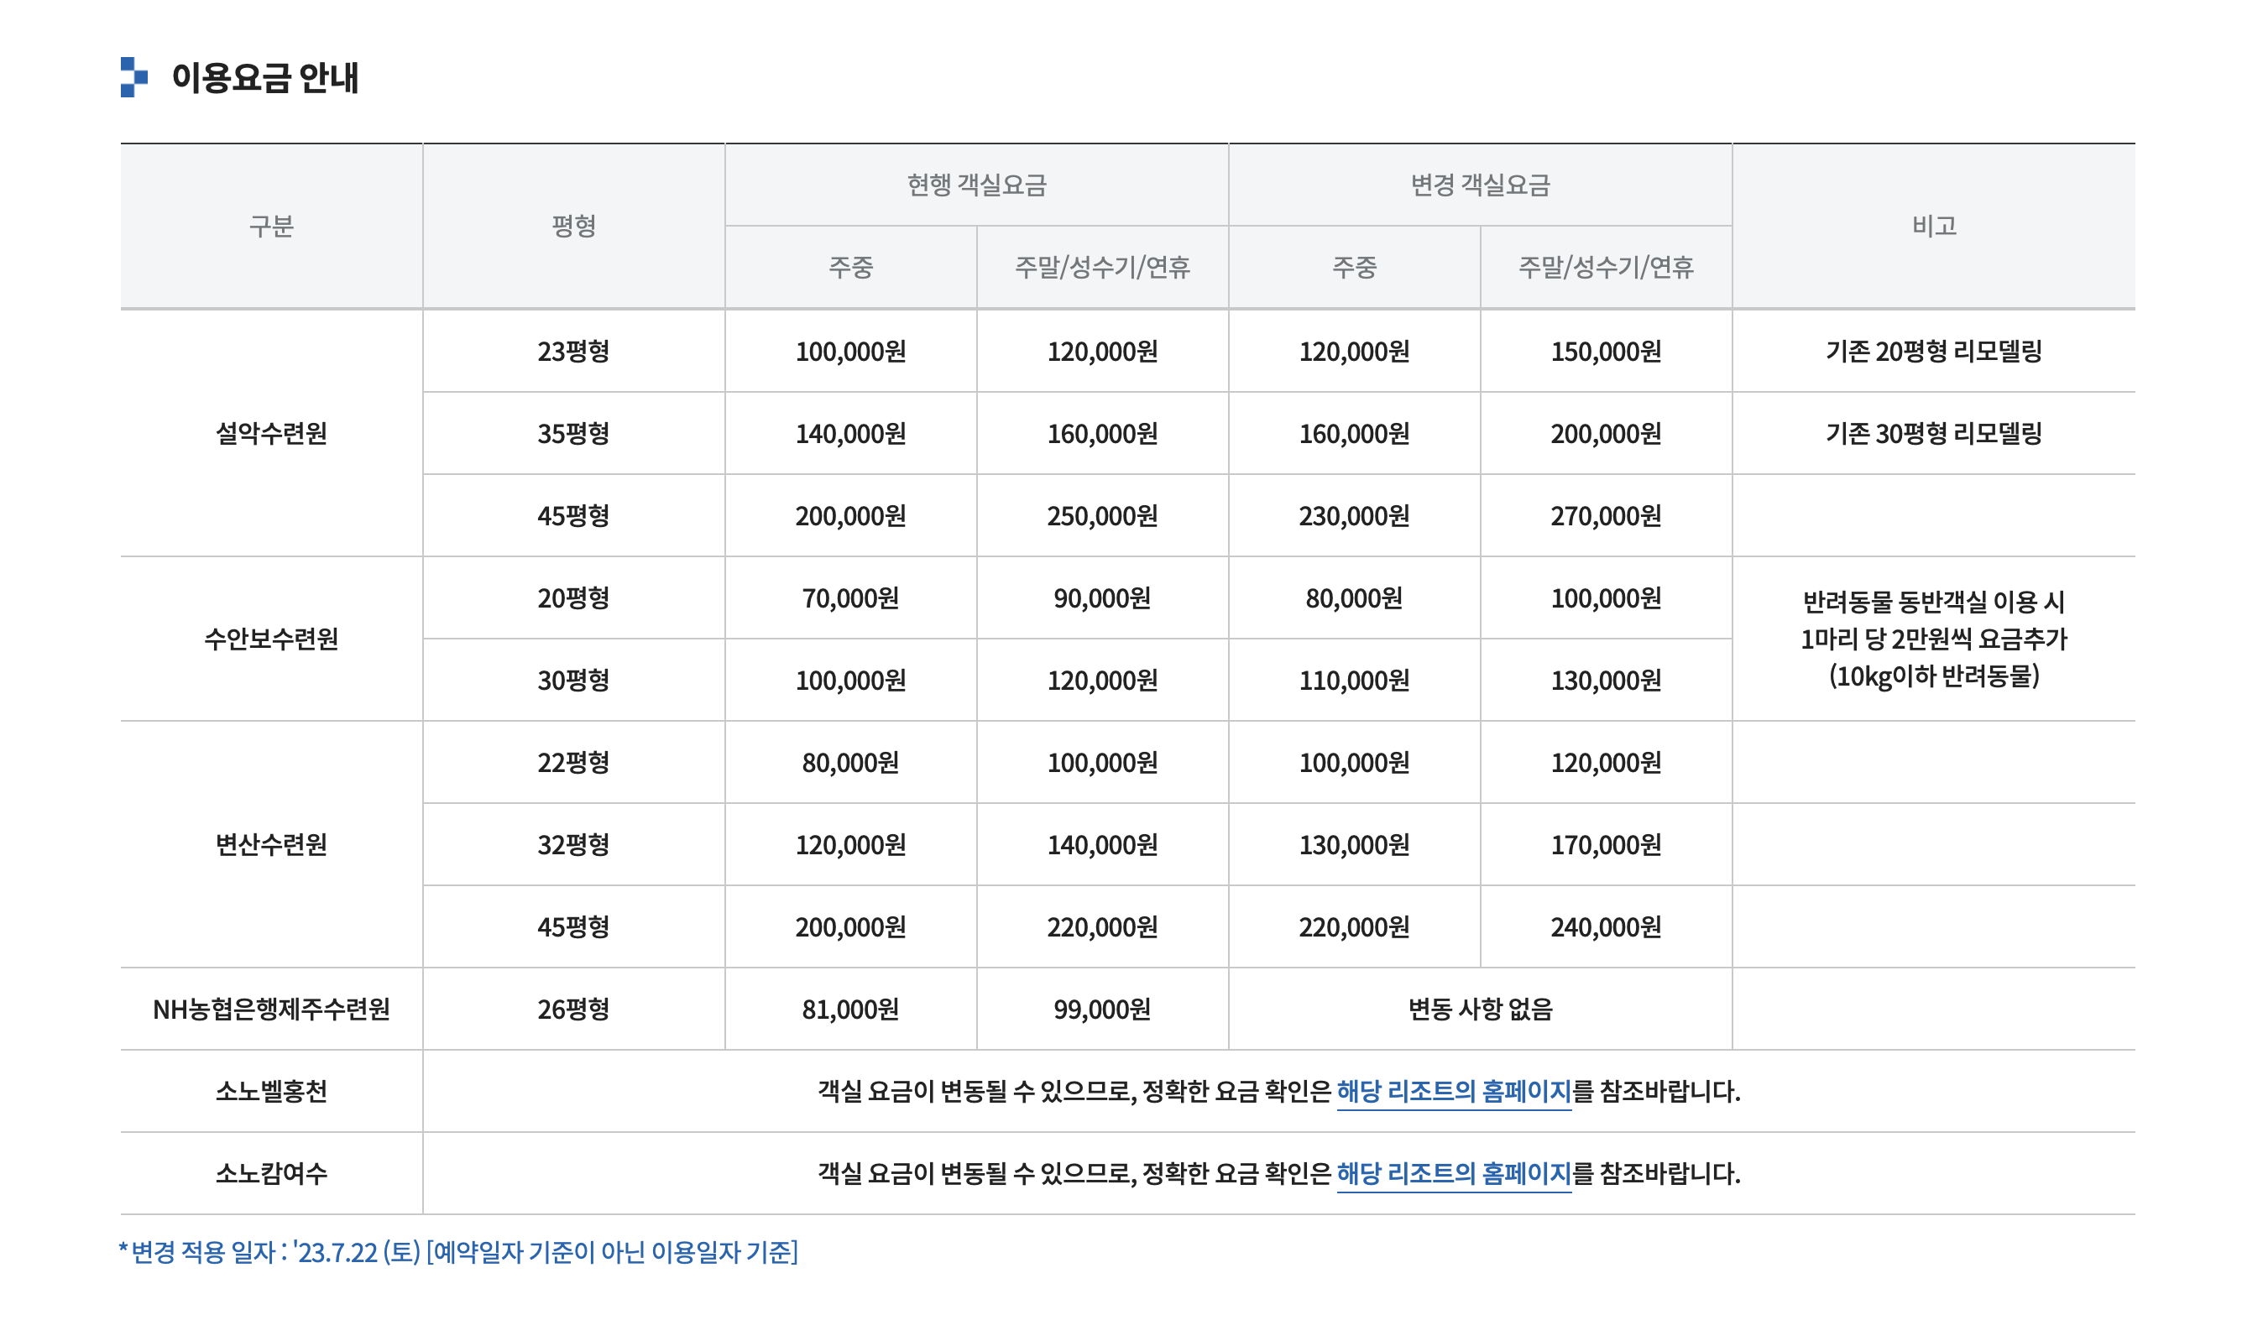Click the 반려동물 동반객실 note cell

pyautogui.click(x=1933, y=639)
